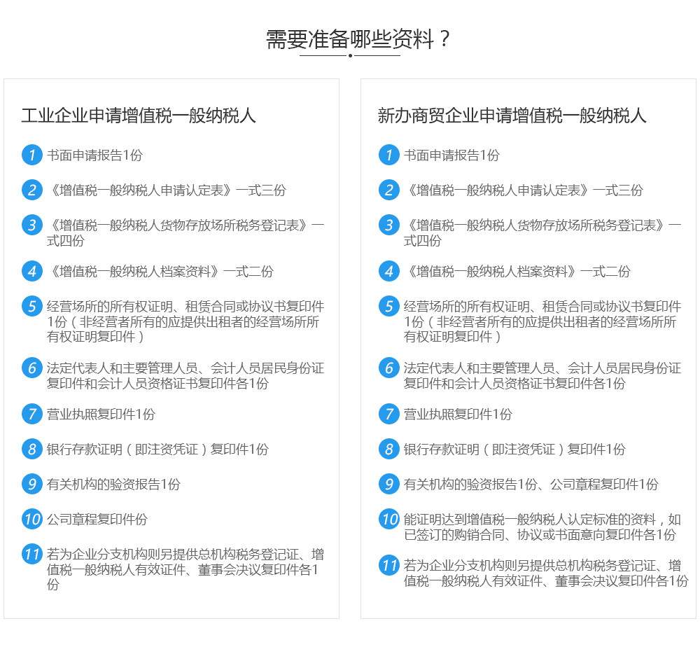Screen dimensions: 700x647
Task: Click number 1 badge in 工业企业 list
Action: (32, 155)
